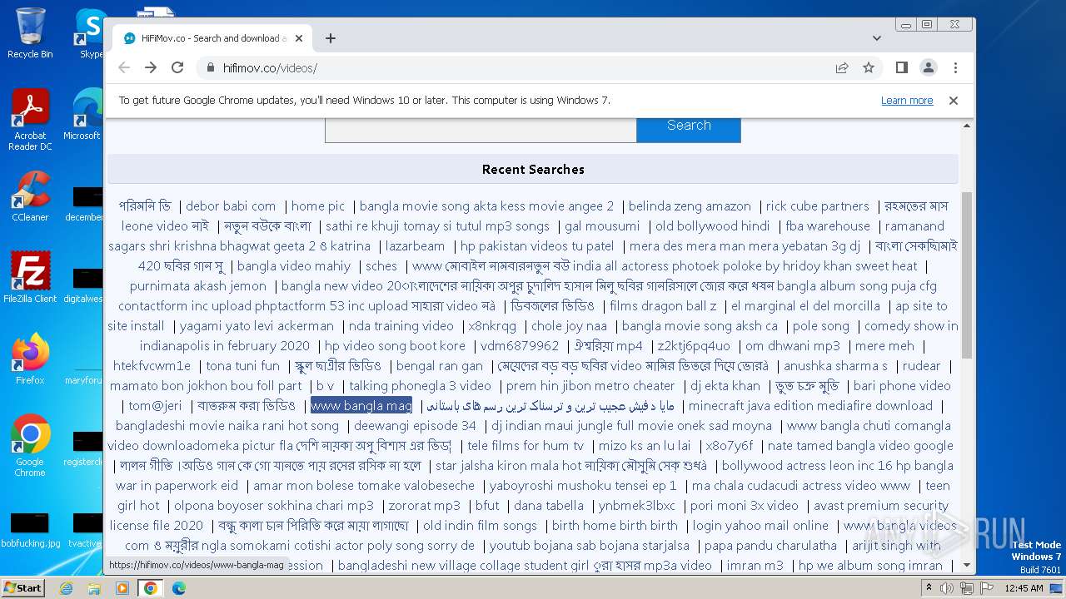Open Windows Explorer folder in taskbar
The width and height of the screenshot is (1066, 599).
pos(94,588)
